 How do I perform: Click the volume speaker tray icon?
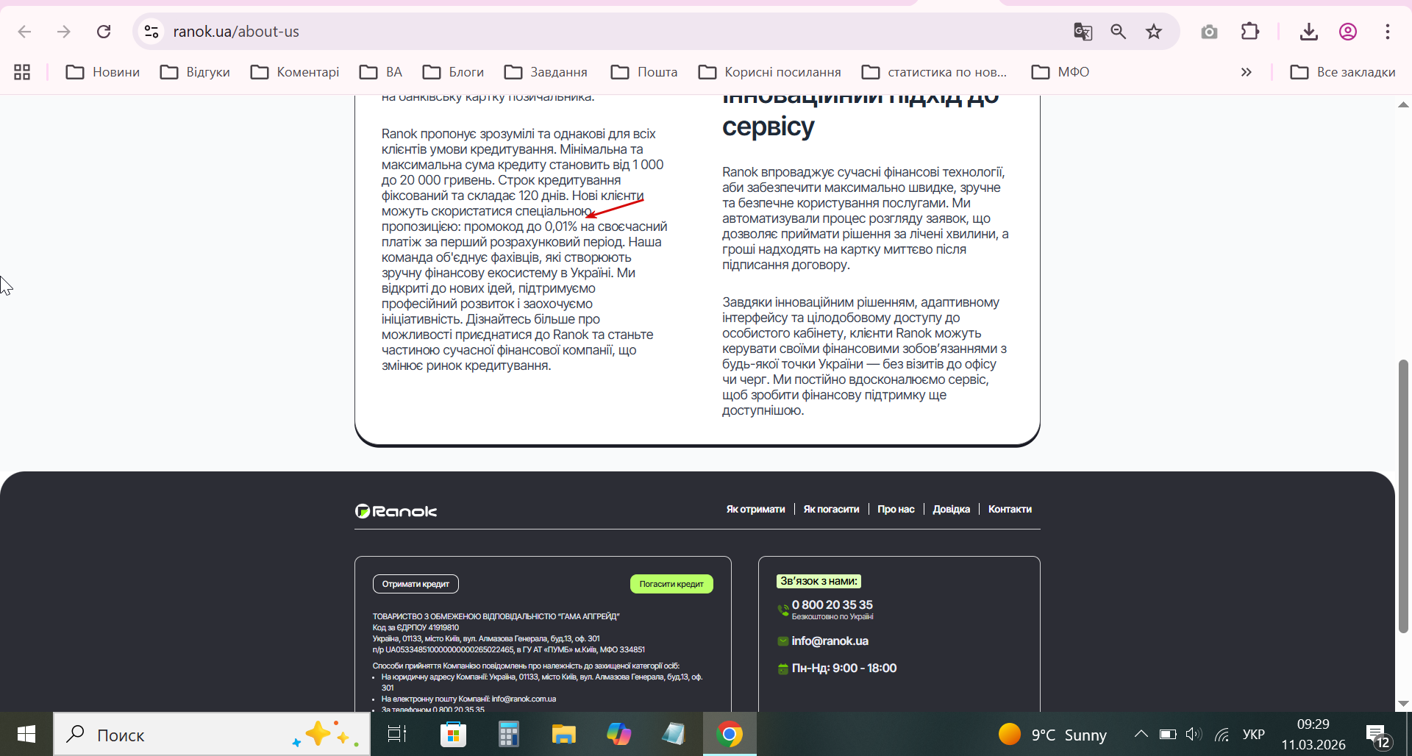pos(1193,734)
